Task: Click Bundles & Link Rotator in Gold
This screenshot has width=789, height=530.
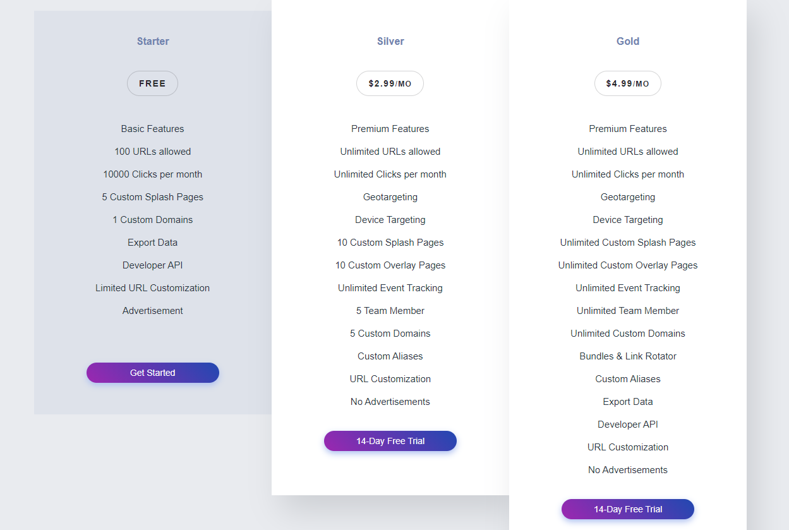Action: coord(627,356)
